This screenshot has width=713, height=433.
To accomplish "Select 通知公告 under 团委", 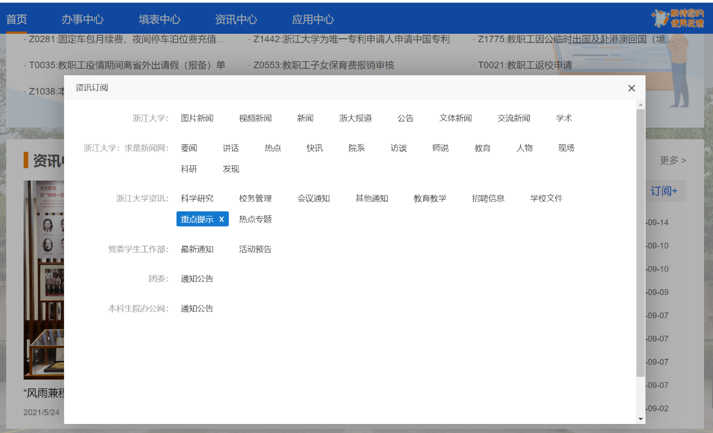I will tap(197, 279).
